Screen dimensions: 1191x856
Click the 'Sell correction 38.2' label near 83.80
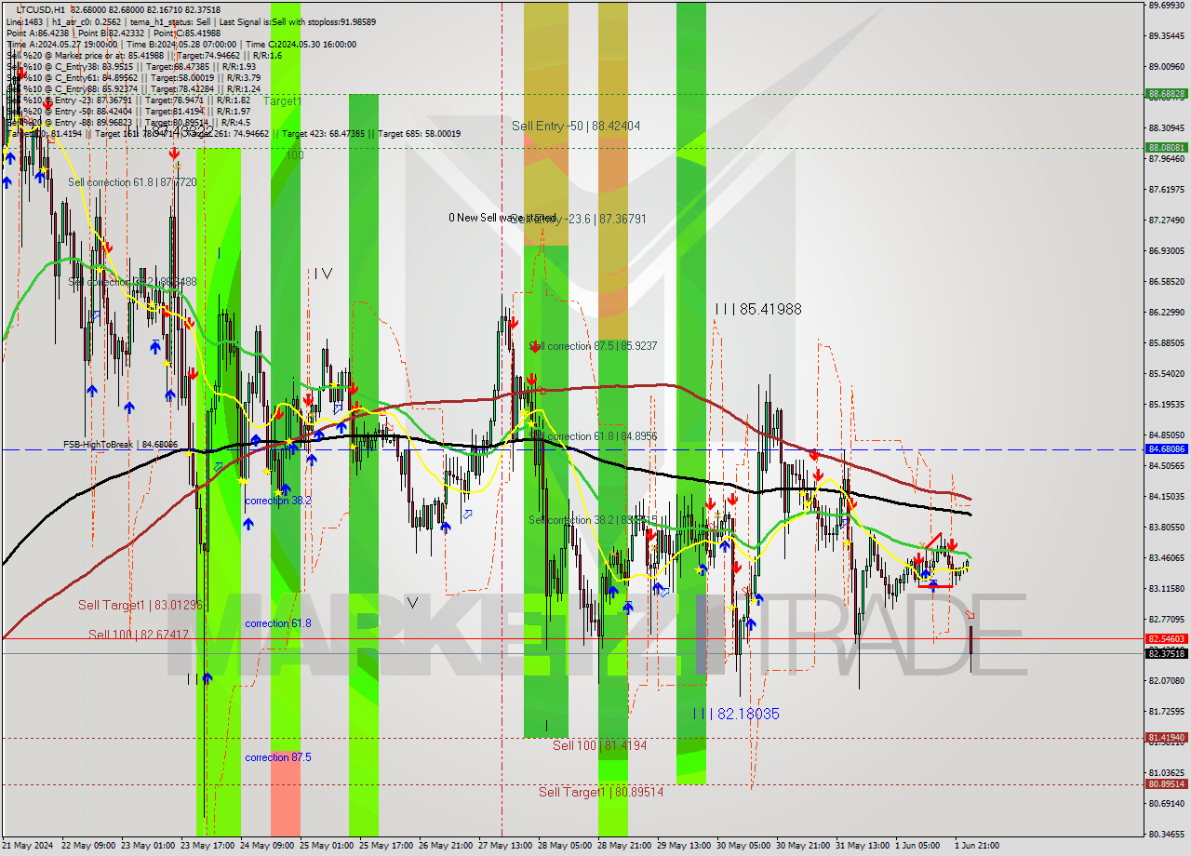pos(593,519)
